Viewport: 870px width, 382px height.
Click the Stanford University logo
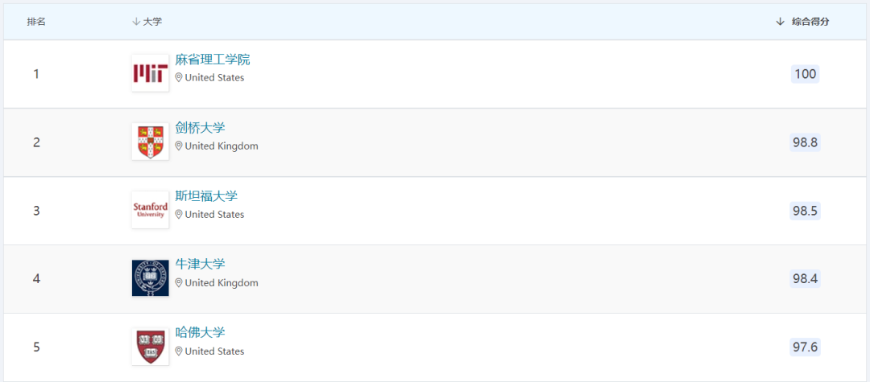pos(151,210)
